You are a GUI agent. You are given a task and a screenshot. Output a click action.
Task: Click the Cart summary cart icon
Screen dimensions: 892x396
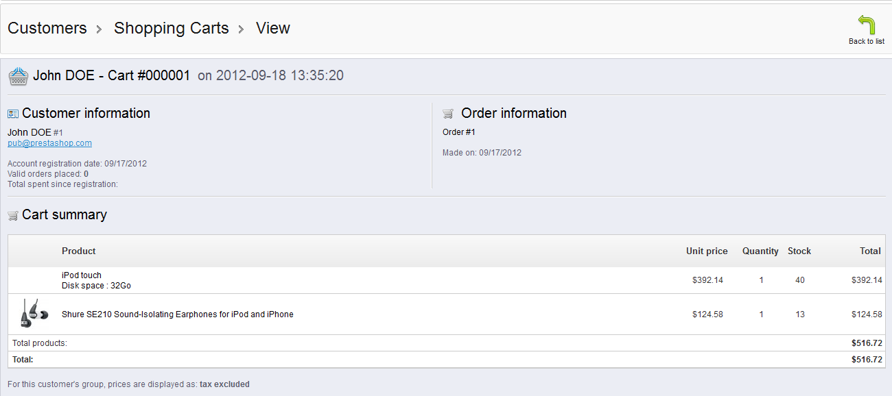point(13,215)
